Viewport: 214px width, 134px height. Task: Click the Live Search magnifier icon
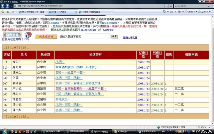coord(209,6)
